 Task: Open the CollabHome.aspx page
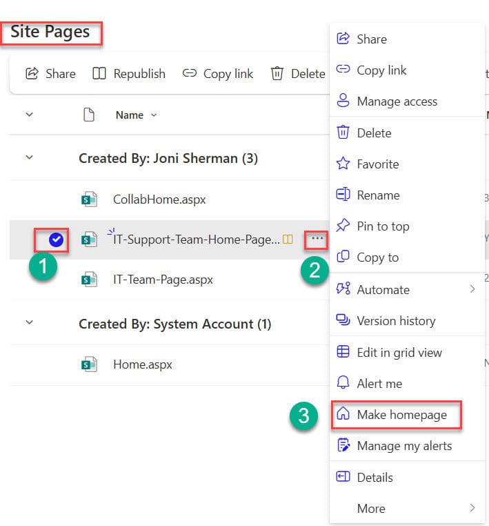pos(159,199)
